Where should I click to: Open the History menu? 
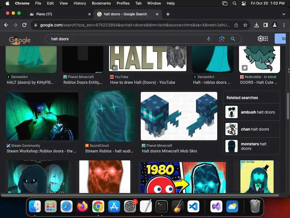(x=80, y=3)
